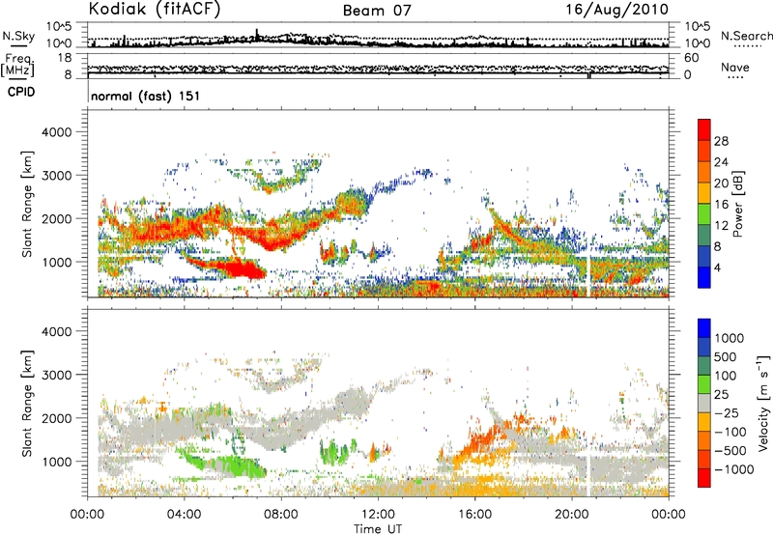Click the '-25' tick on the velocity colorbar
This screenshot has width=773, height=535.
tap(727, 412)
